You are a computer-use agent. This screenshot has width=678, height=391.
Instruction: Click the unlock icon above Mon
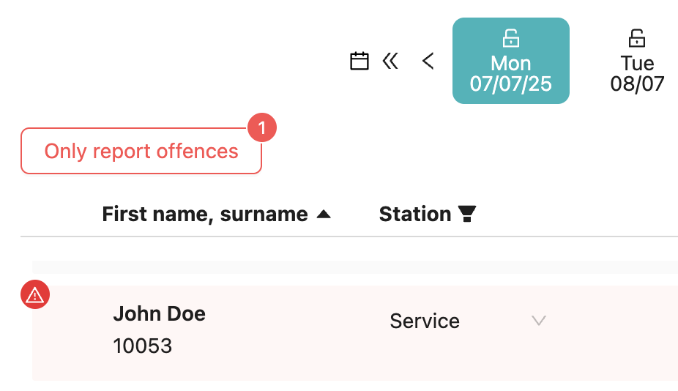510,38
